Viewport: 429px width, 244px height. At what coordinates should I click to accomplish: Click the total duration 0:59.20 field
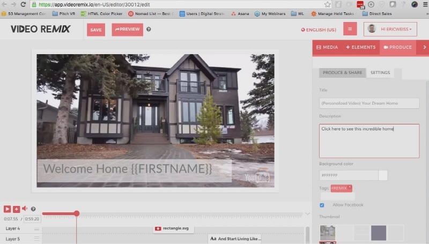tap(32, 219)
